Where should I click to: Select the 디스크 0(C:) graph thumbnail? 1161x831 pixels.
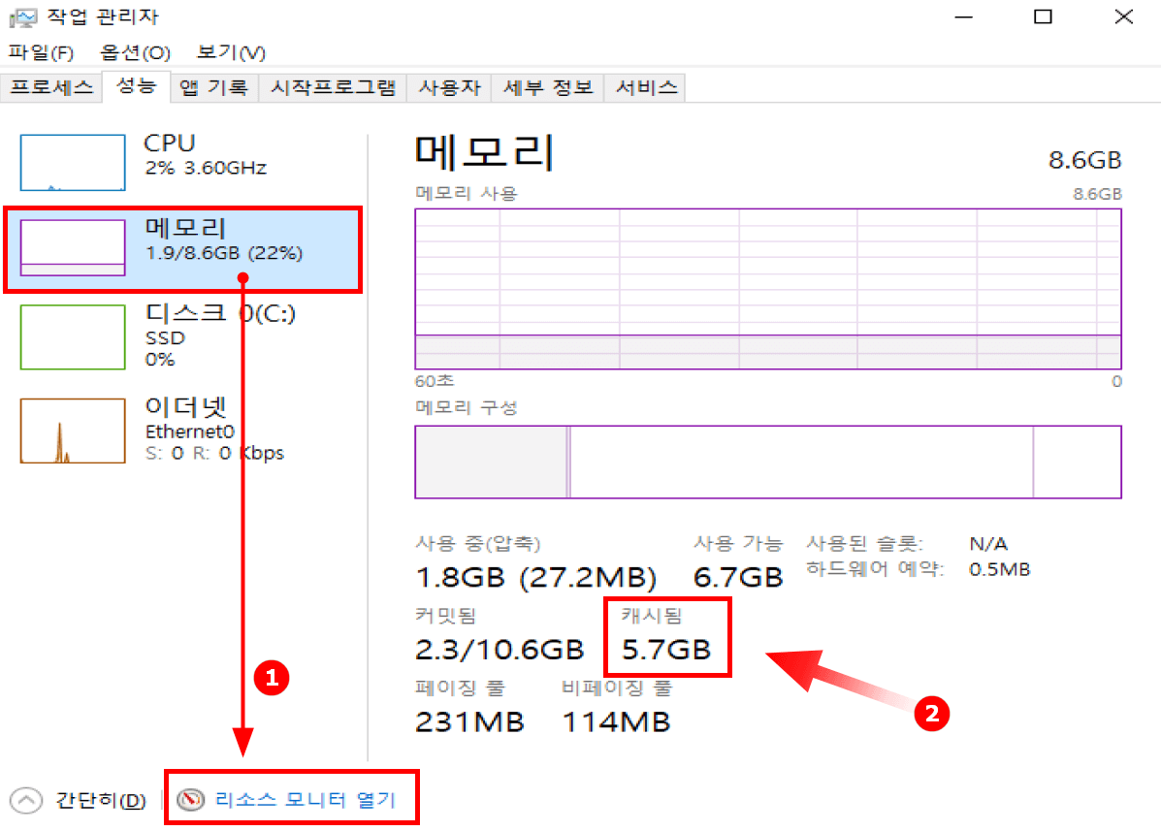(x=73, y=336)
